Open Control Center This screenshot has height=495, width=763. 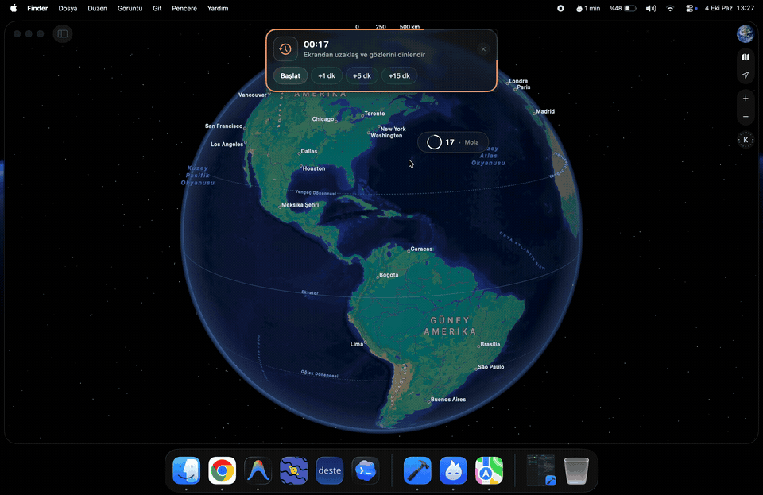tap(691, 8)
